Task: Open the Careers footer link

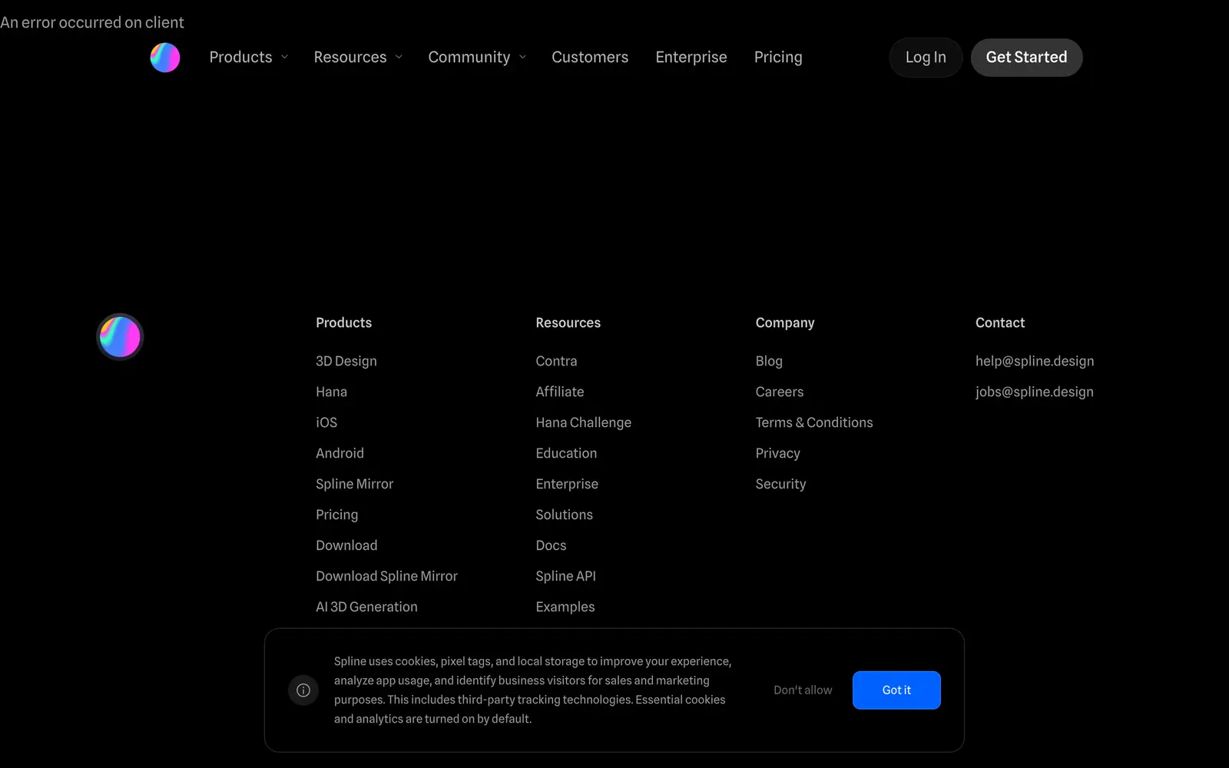Action: tap(780, 392)
